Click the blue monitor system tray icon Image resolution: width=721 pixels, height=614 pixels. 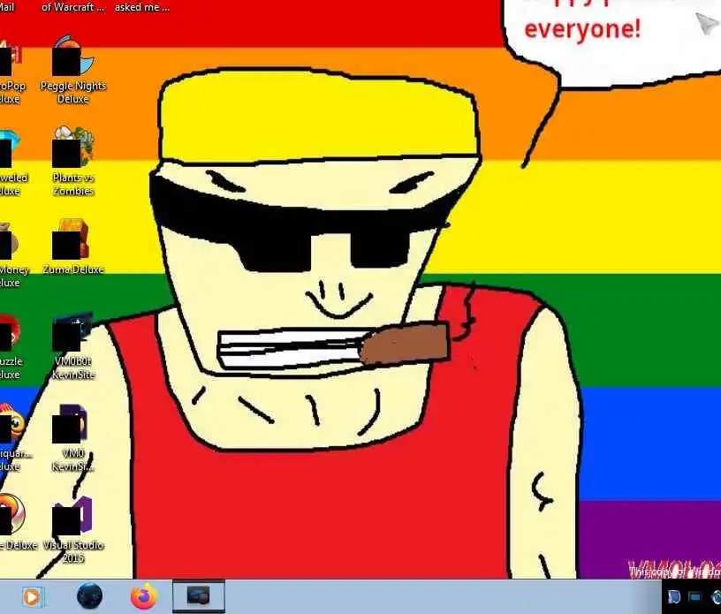tap(694, 597)
